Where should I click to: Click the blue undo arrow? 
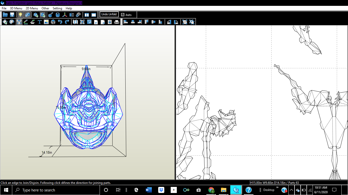(x=60, y=22)
